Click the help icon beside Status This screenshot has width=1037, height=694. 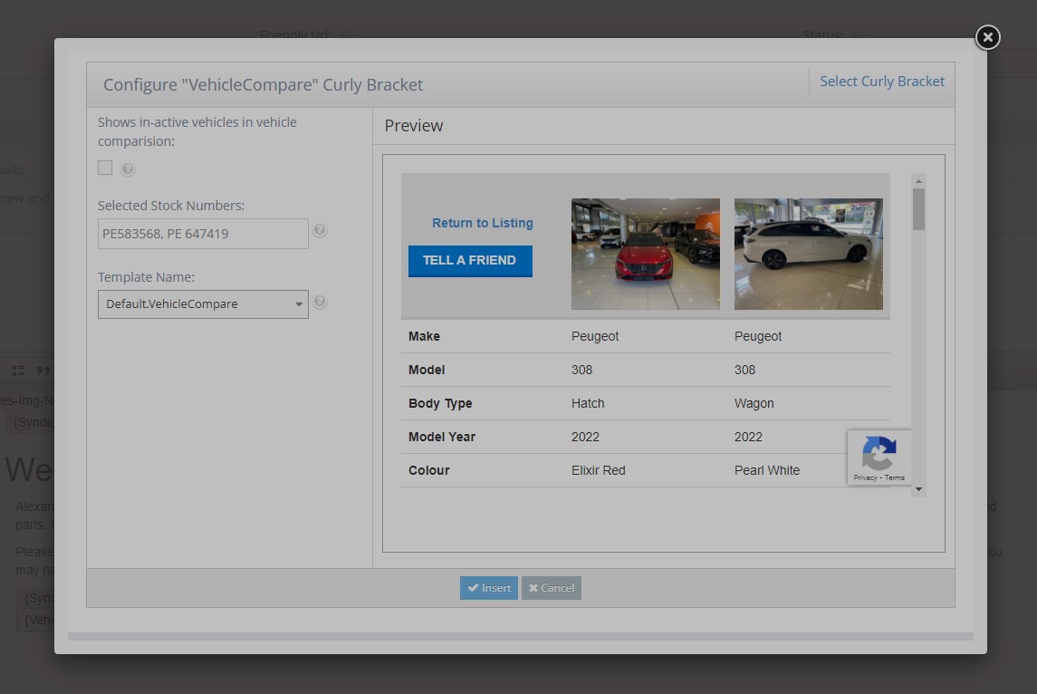coord(858,34)
